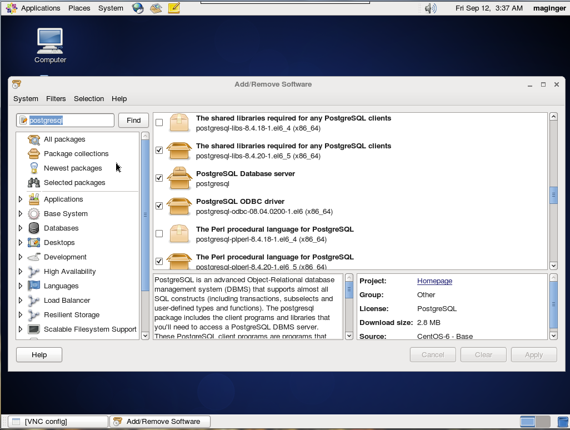Click the package list vertical scrollbar thumb

pos(553,195)
